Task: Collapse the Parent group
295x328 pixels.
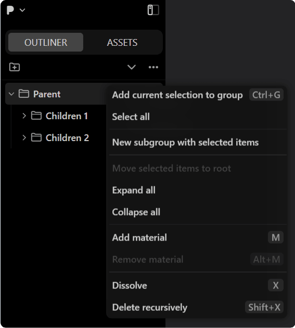Action: [11, 94]
